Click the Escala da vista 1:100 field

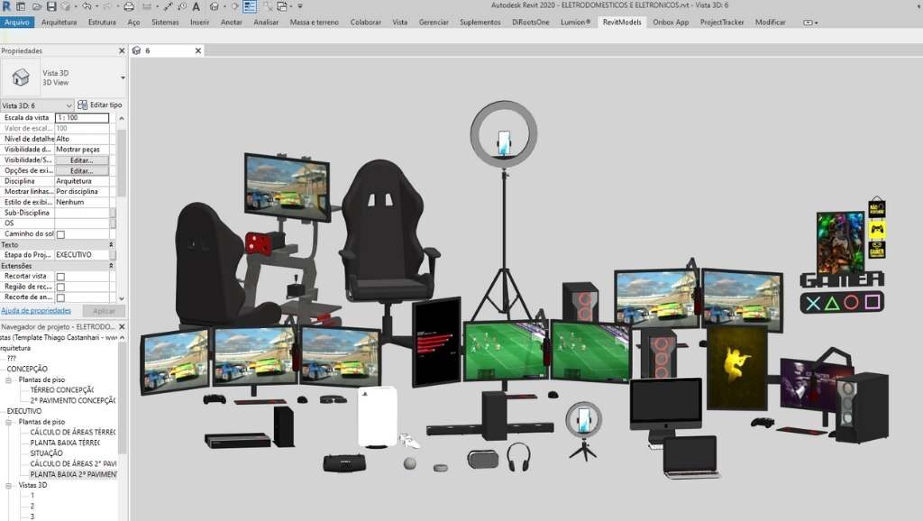click(81, 118)
